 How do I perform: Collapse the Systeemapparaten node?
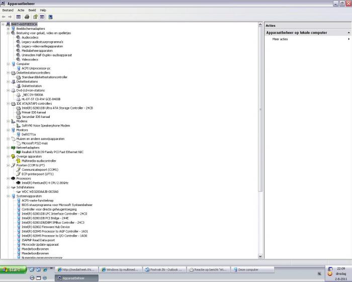[8, 196]
